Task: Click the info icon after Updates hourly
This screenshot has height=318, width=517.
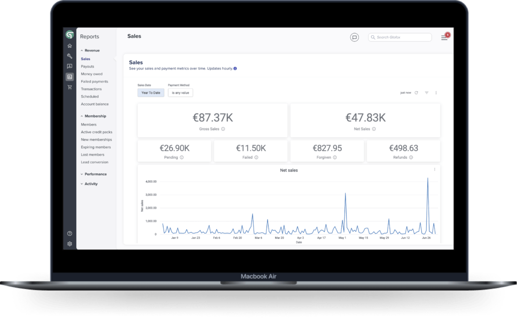Action: pyautogui.click(x=235, y=69)
